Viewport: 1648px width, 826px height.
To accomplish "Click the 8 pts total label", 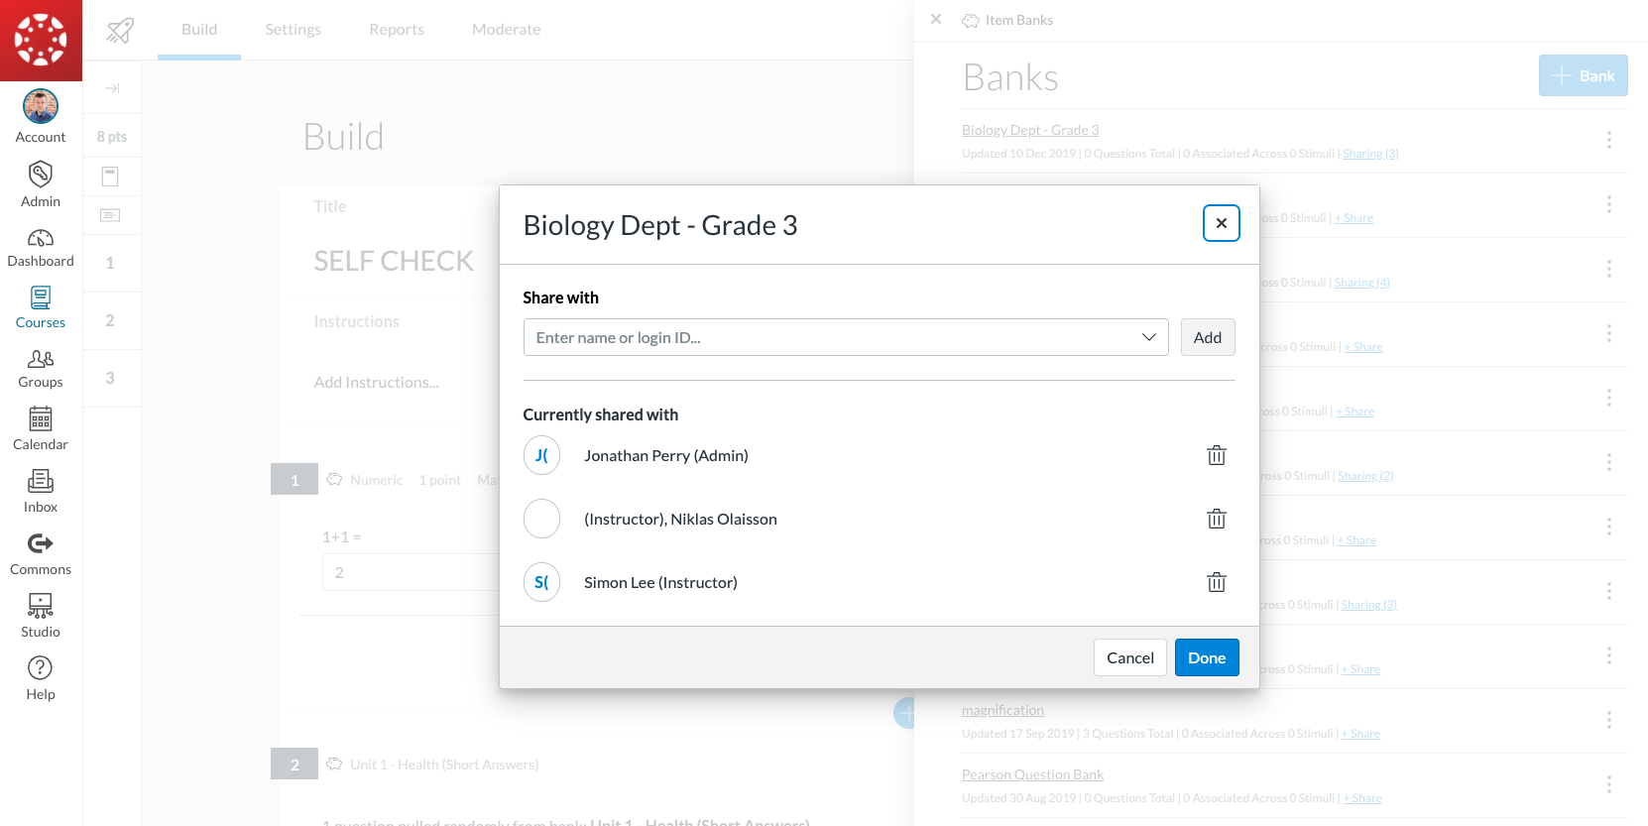I will (112, 137).
